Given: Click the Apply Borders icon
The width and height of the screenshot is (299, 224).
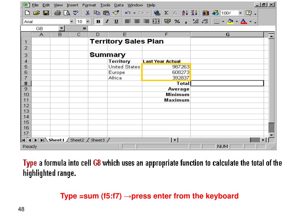Looking at the screenshot, I should (216, 22).
